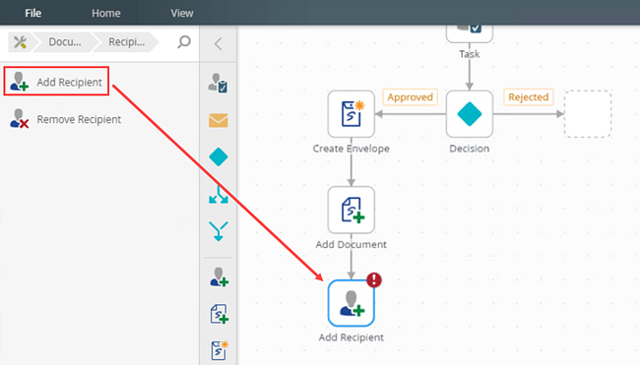Image resolution: width=640 pixels, height=365 pixels.
Task: Select the Decision step on the canvas
Action: [470, 114]
